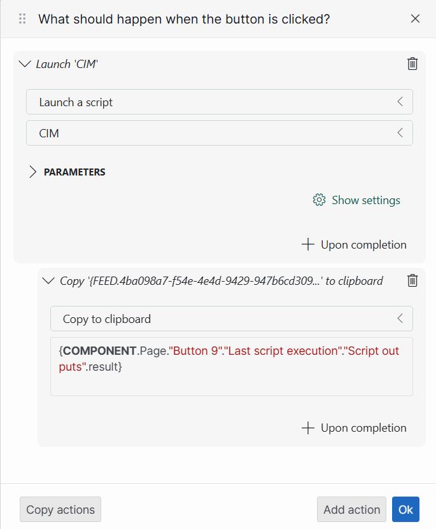Click into the COMPONENT.Page formula text field
The image size is (436, 529).
pos(231,381)
